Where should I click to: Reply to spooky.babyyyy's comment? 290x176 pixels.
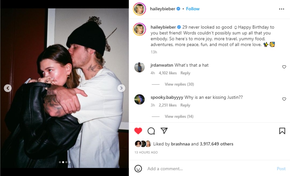[185, 105]
